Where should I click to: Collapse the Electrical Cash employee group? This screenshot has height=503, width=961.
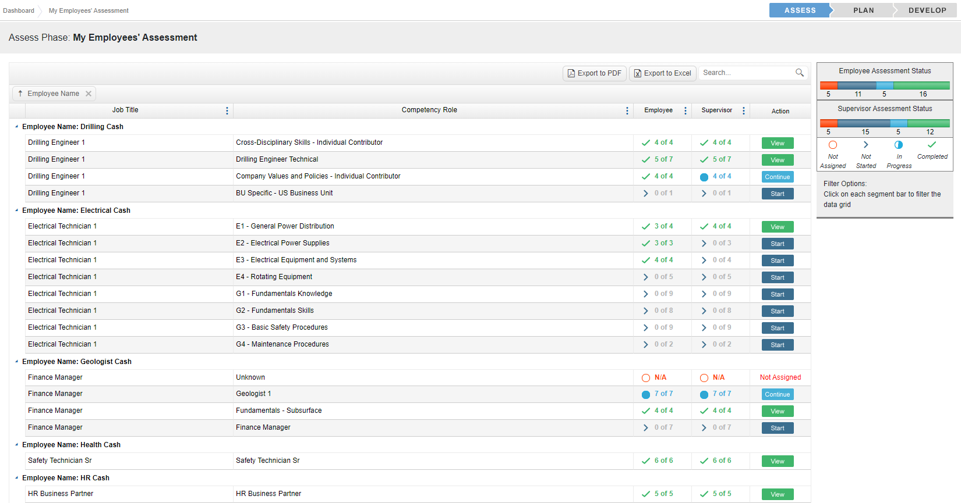pos(16,211)
